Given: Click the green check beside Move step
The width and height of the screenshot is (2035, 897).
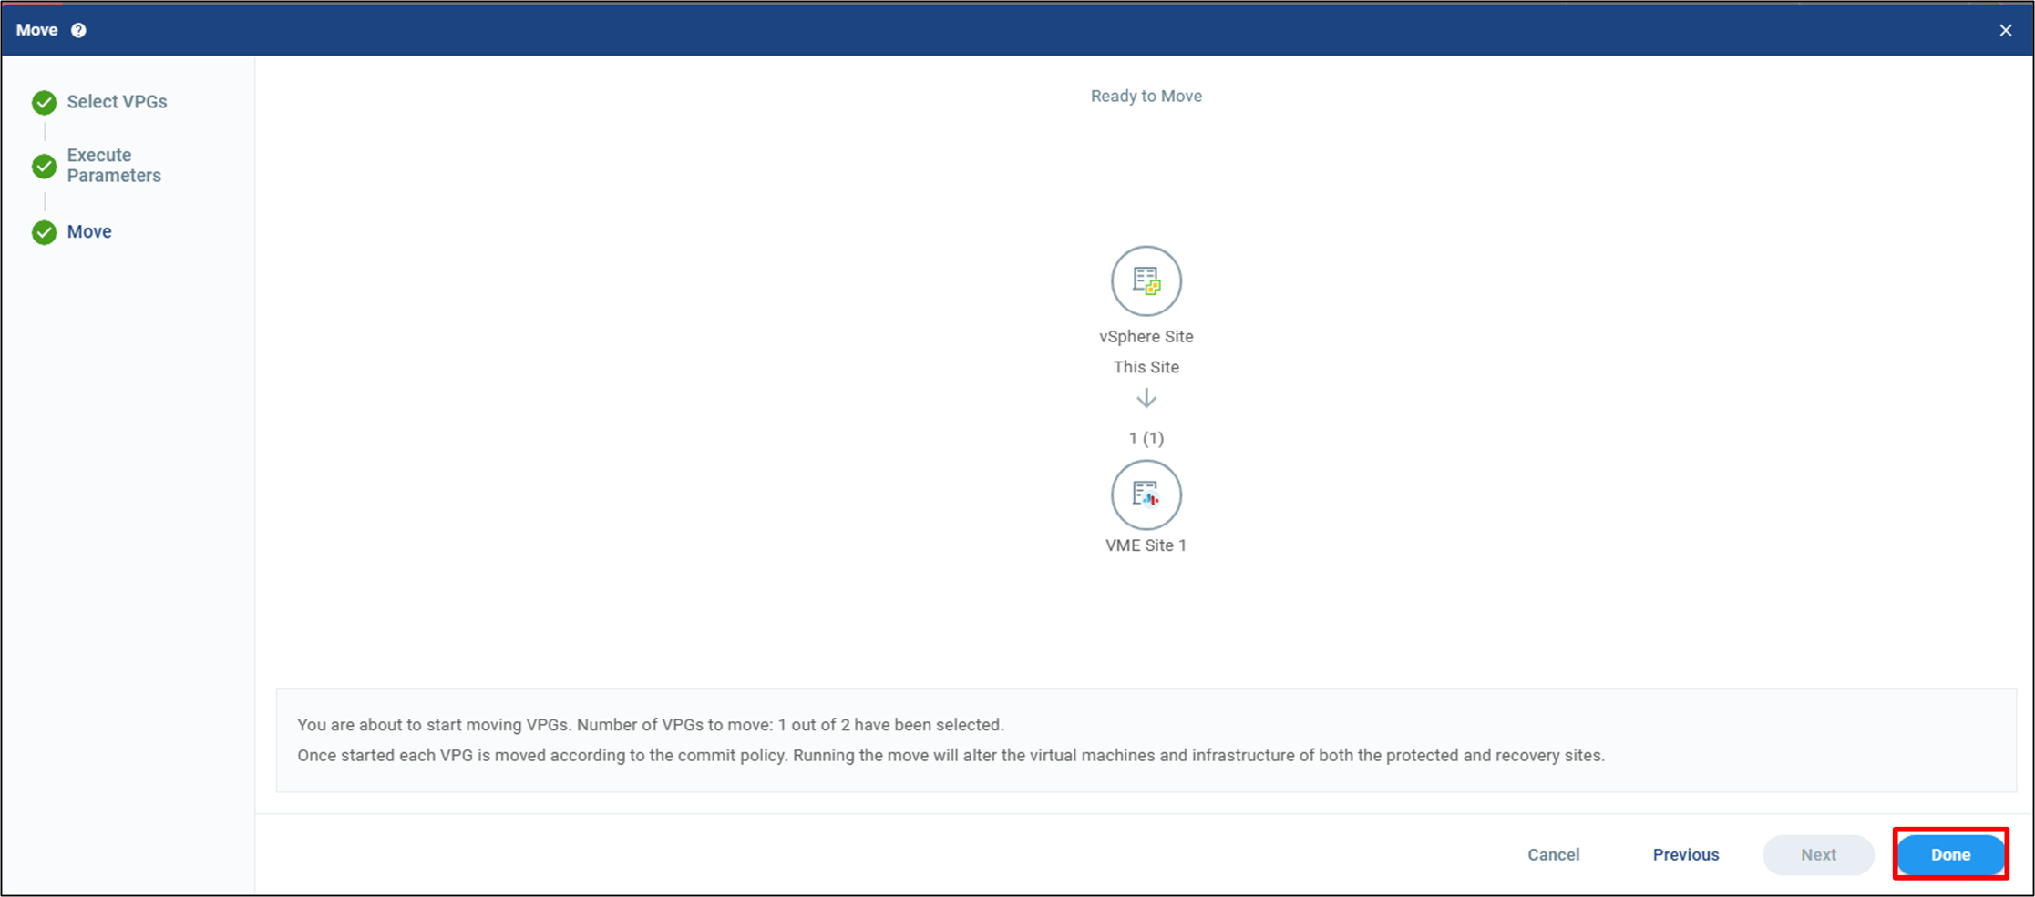Looking at the screenshot, I should [x=44, y=232].
